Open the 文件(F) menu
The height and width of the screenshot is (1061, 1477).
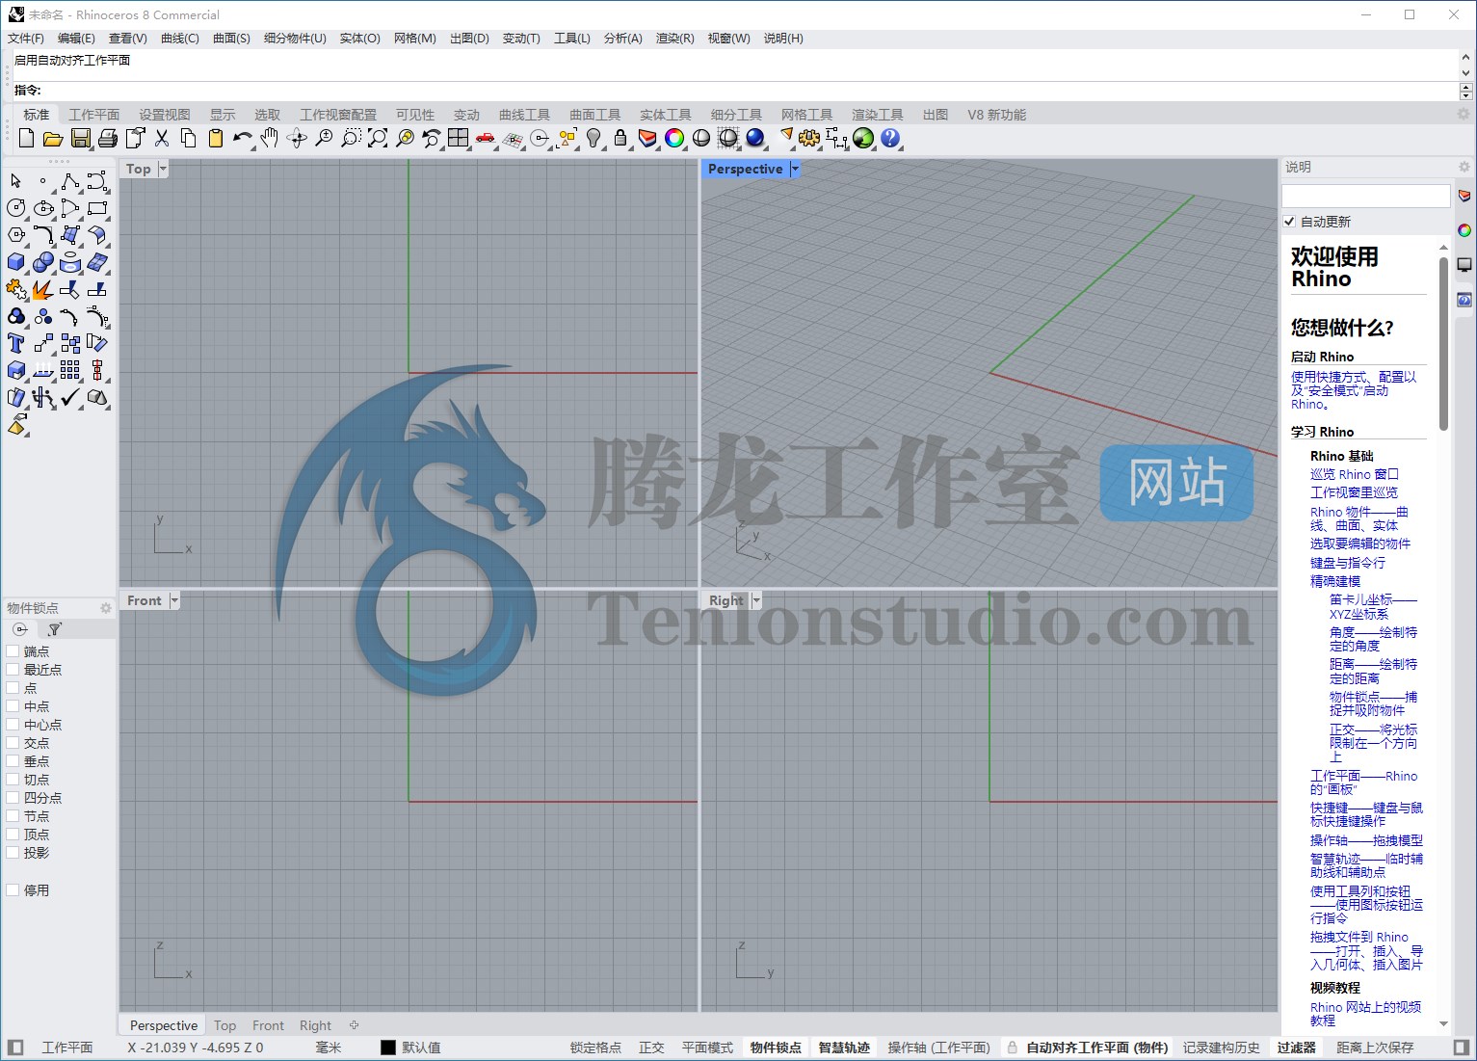(x=26, y=39)
